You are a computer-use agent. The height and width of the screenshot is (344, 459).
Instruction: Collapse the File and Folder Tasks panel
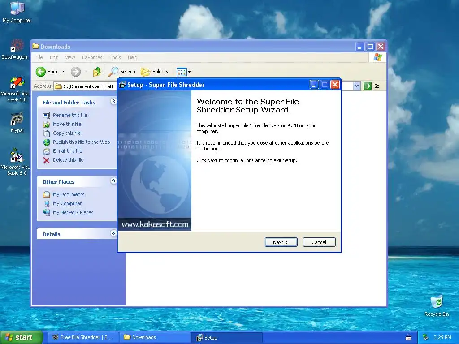(113, 102)
